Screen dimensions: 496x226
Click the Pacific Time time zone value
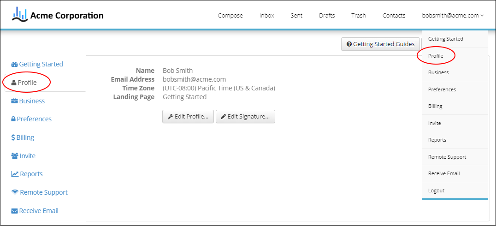coord(219,88)
